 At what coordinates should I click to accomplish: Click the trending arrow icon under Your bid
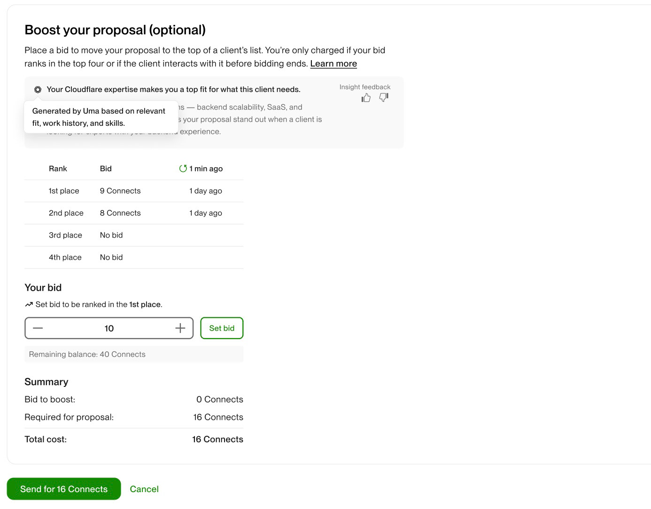pos(29,305)
